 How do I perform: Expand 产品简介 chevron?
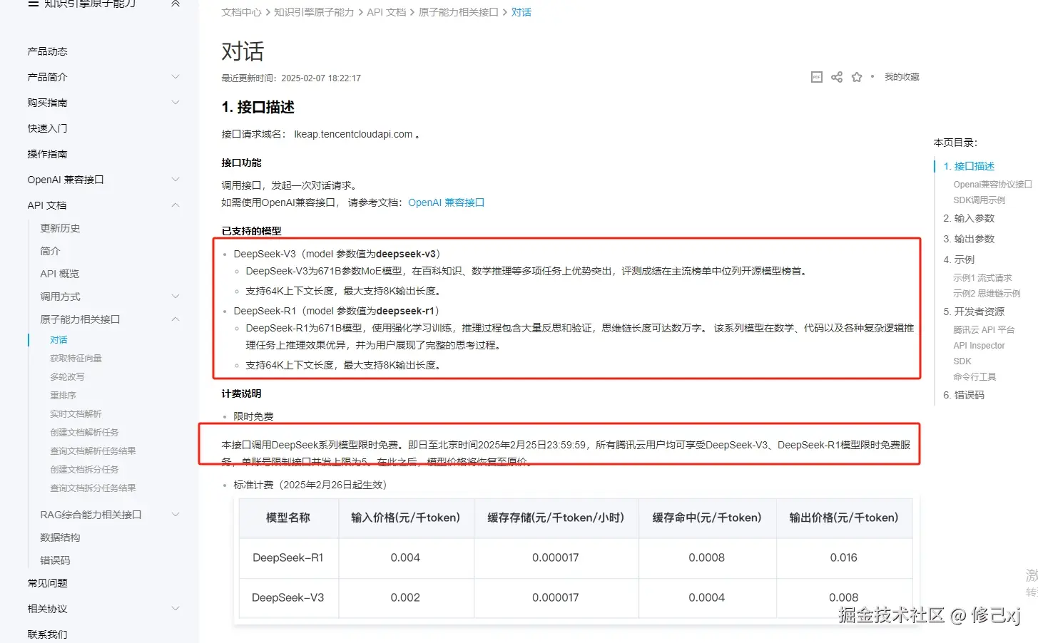coord(175,77)
